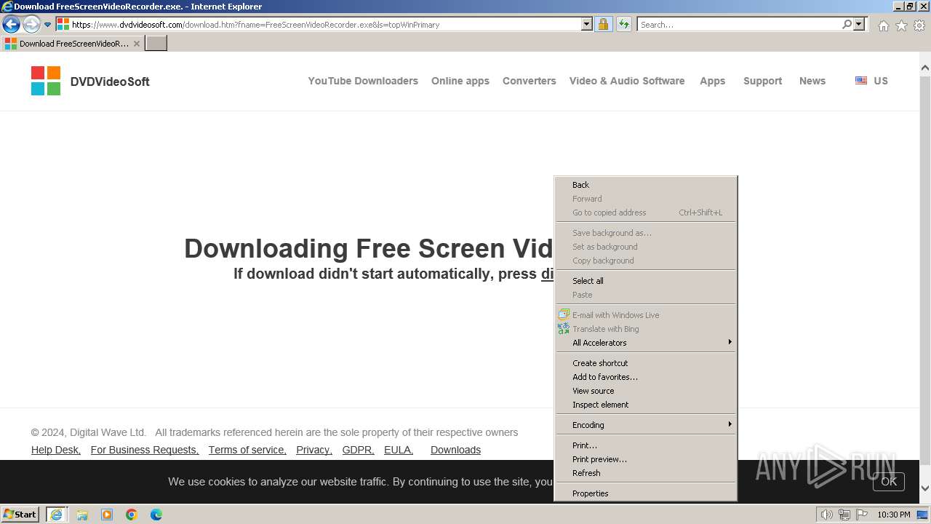Choose Print preview... in context menu
The height and width of the screenshot is (524, 931).
646,459
